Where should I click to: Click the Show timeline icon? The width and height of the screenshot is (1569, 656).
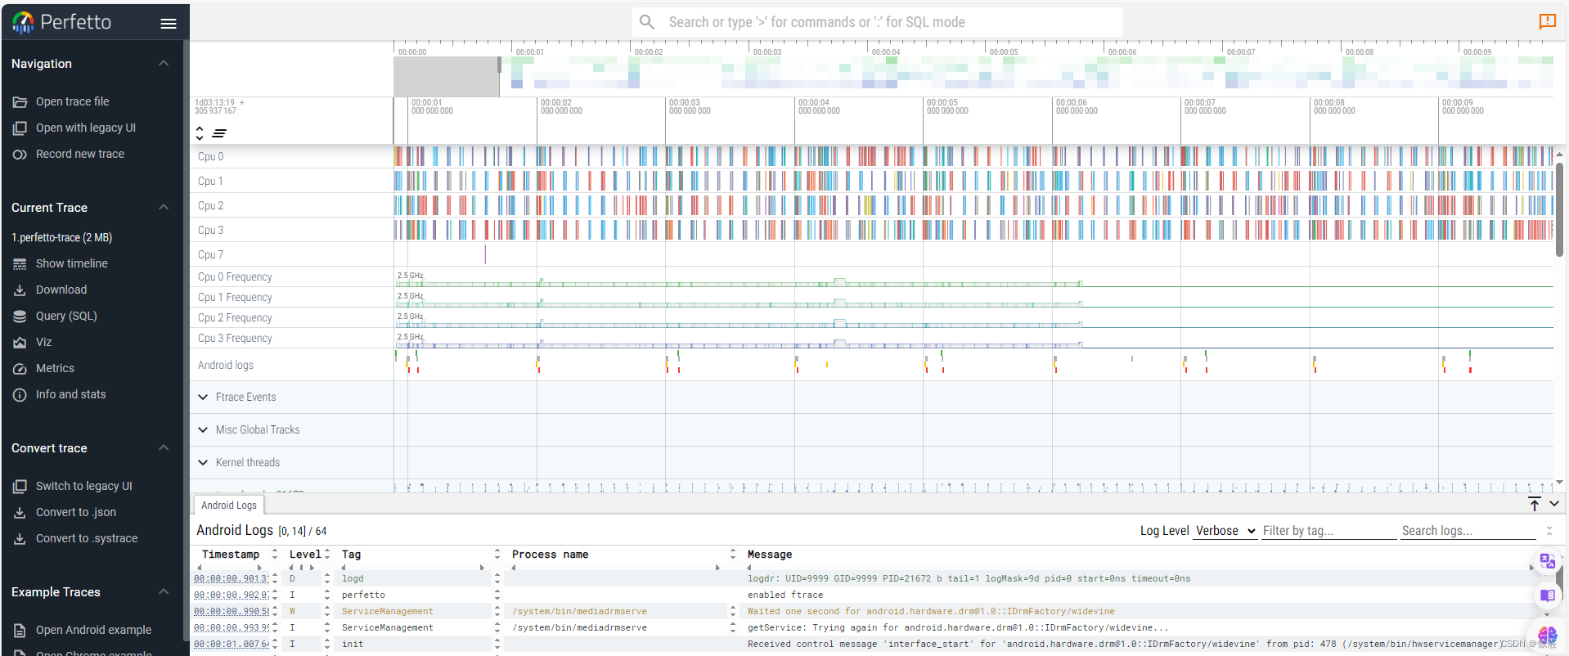(x=20, y=264)
